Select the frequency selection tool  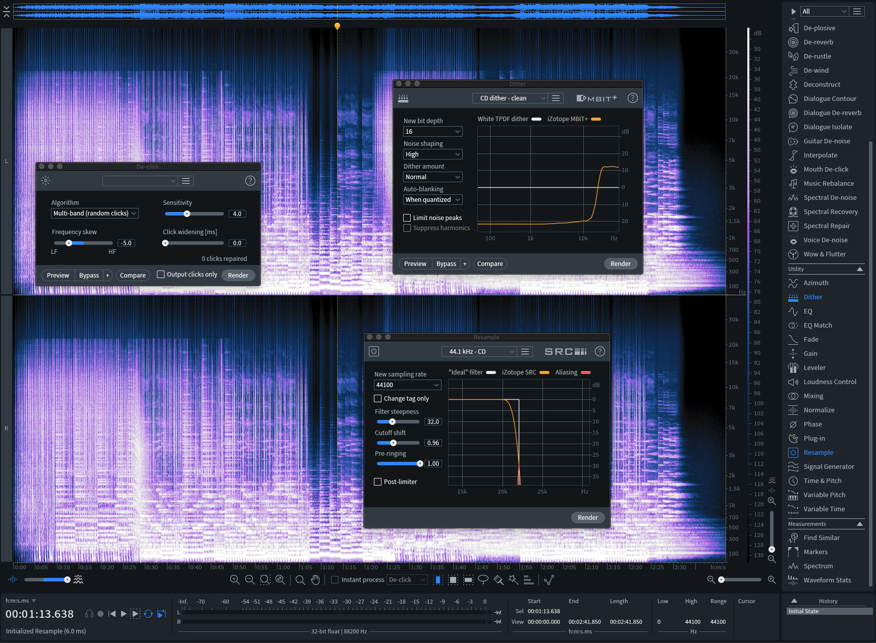coord(468,580)
